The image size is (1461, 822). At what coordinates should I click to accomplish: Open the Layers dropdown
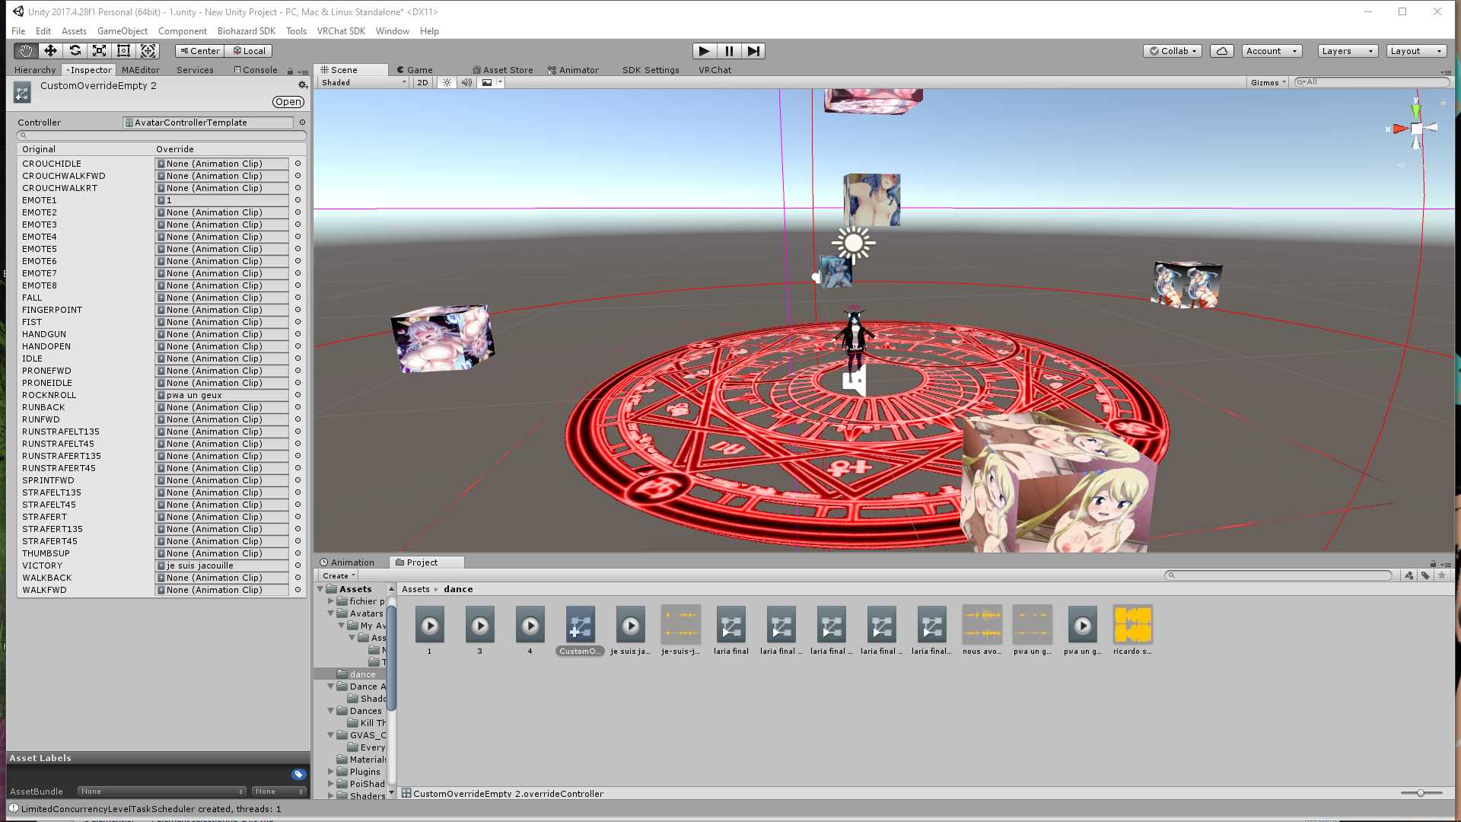click(1347, 51)
